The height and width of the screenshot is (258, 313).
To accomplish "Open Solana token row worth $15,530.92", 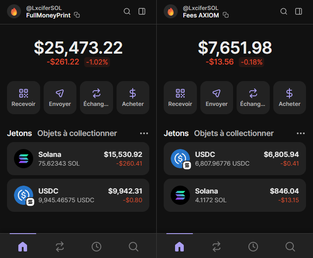I will coord(78,159).
